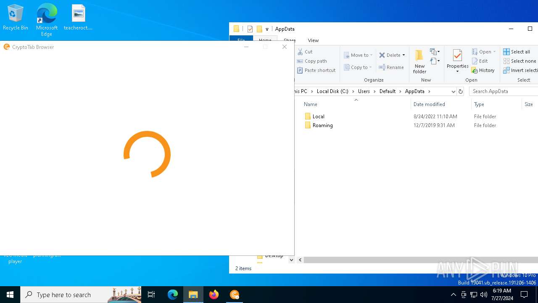This screenshot has height=303, width=538.
Task: Click the navigation pane scroll down arrow
Action: click(291, 260)
